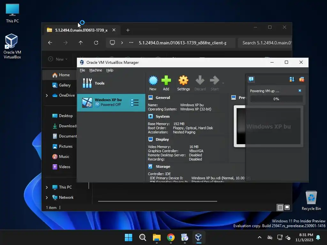Expand This PC node in File Explorer
This screenshot has height=245, width=327.
click(x=47, y=187)
